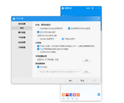This screenshot has height=103, width=124.
Task: Toggle 退出时弹出确认窗口 checkbox
Action: (38, 32)
